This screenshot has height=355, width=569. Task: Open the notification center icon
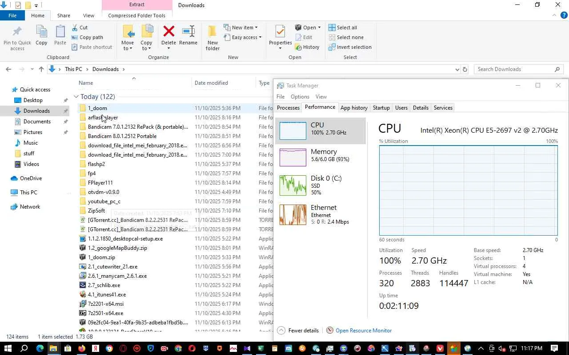pos(554,348)
